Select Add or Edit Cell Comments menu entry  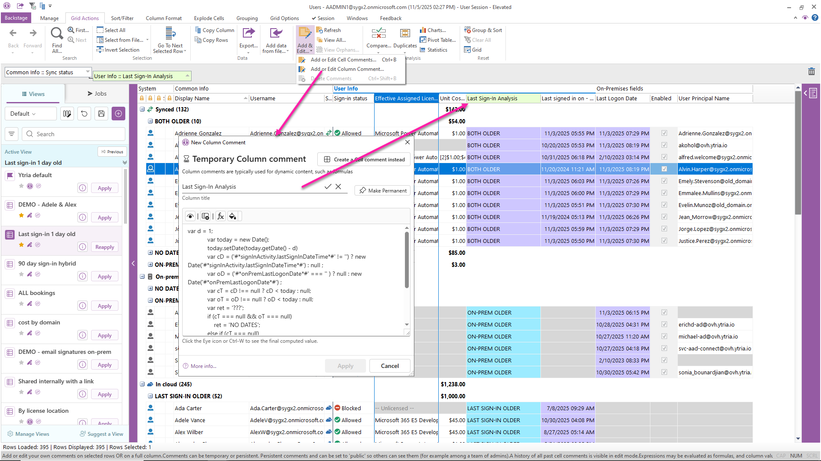click(343, 60)
